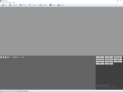Click the Alerts Off button
The image size is (123, 92).
(x=100, y=64)
